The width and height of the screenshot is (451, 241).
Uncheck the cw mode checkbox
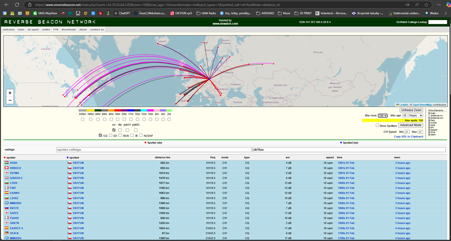(114, 130)
